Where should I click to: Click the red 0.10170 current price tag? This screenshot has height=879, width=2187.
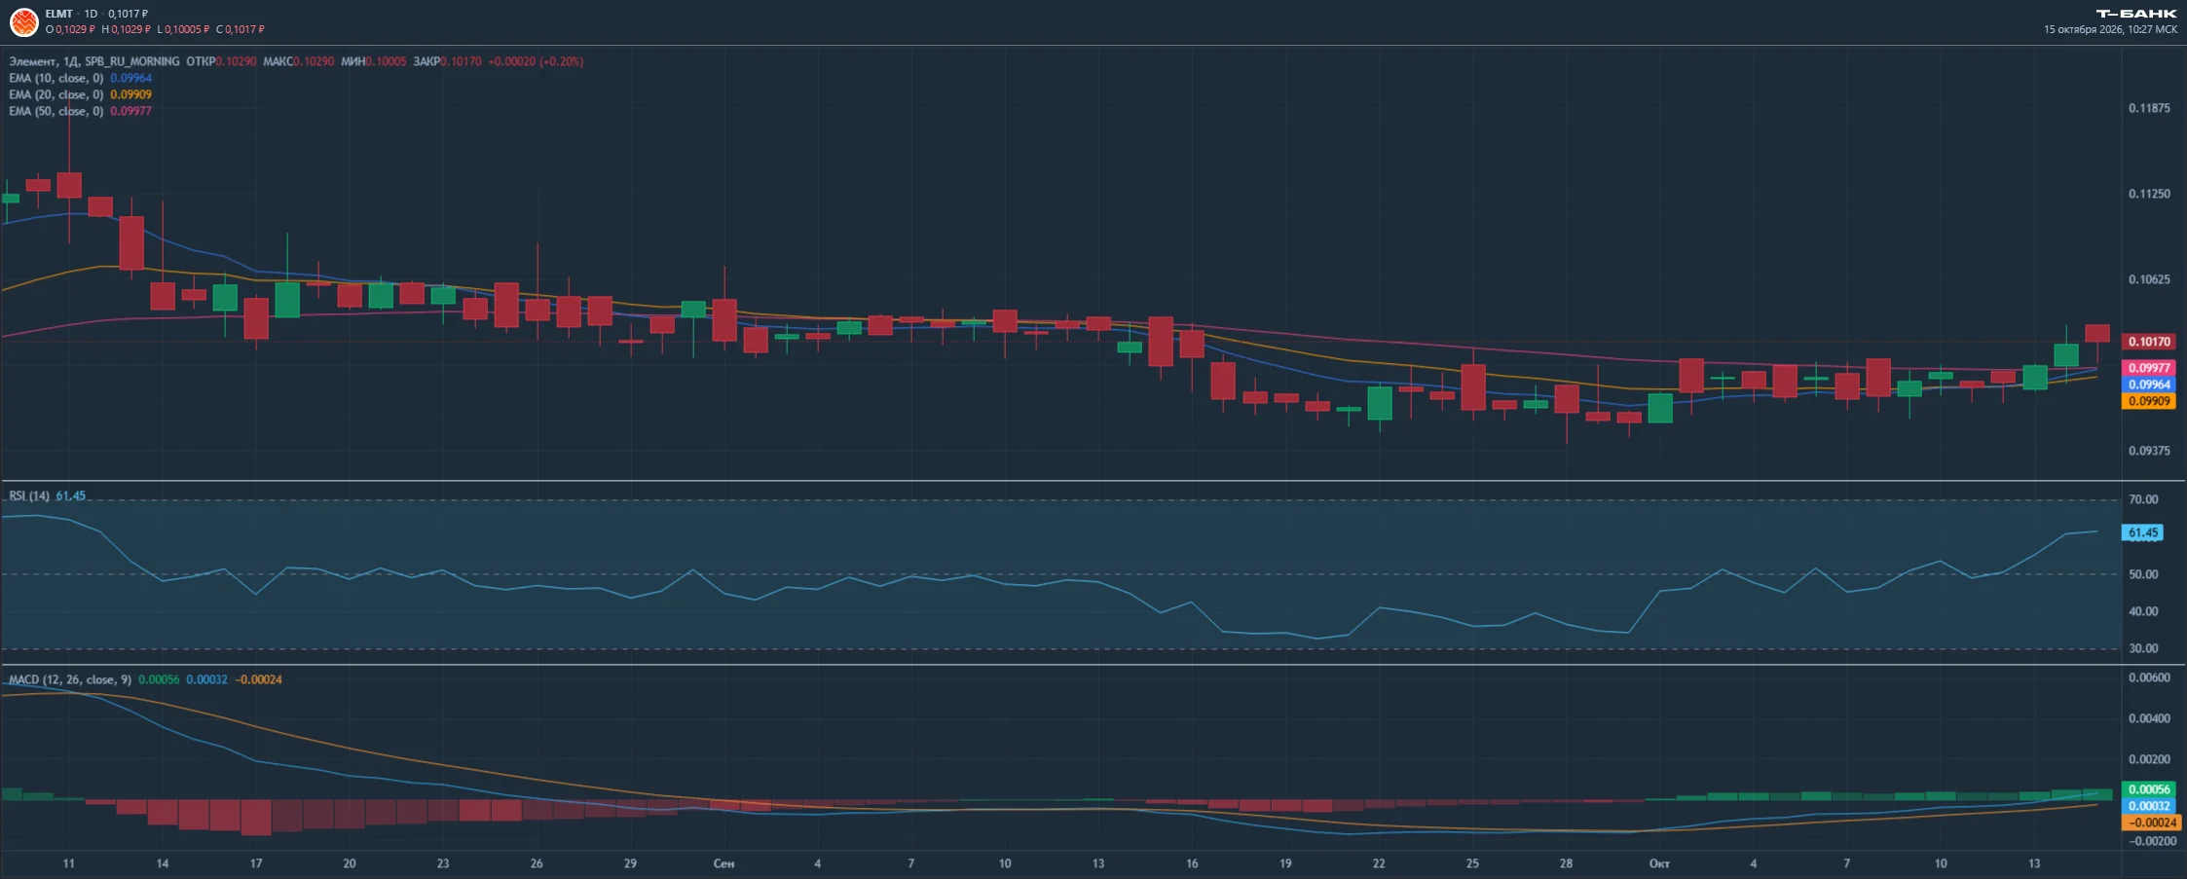pyautogui.click(x=2149, y=342)
